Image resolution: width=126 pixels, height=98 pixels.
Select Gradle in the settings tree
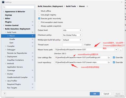click(12, 39)
